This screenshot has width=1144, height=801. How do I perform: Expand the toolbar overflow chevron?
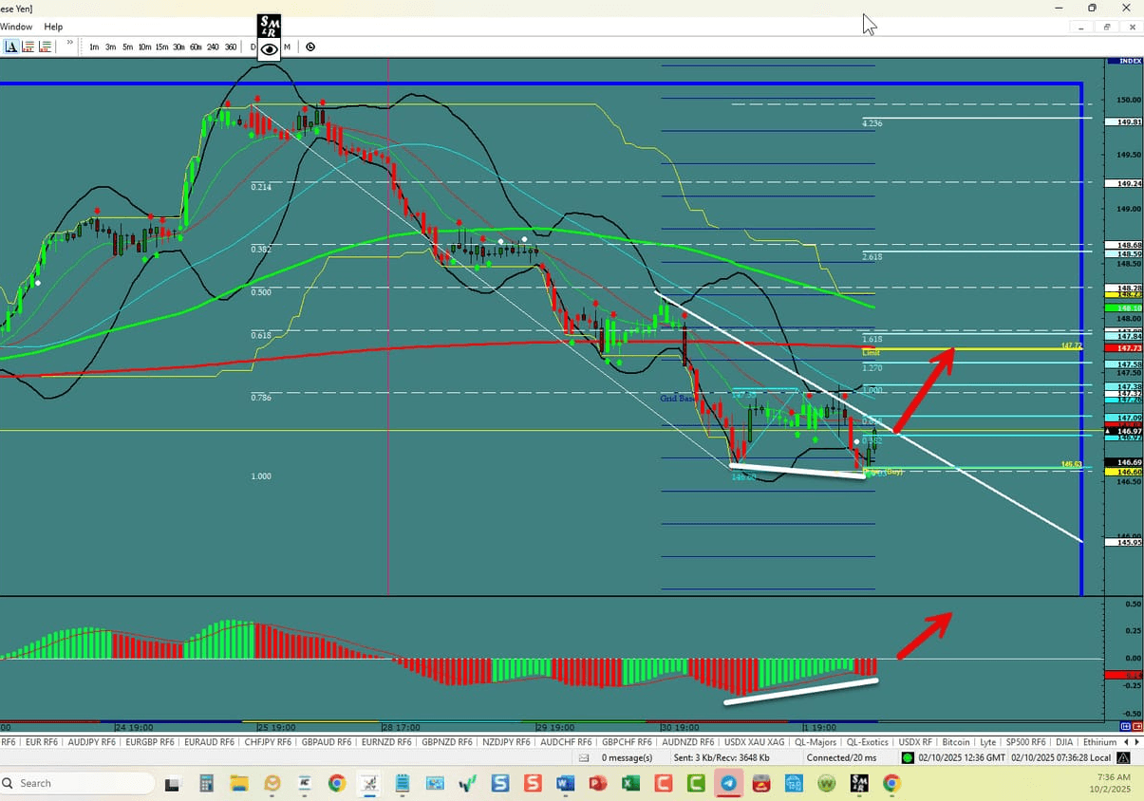click(69, 44)
